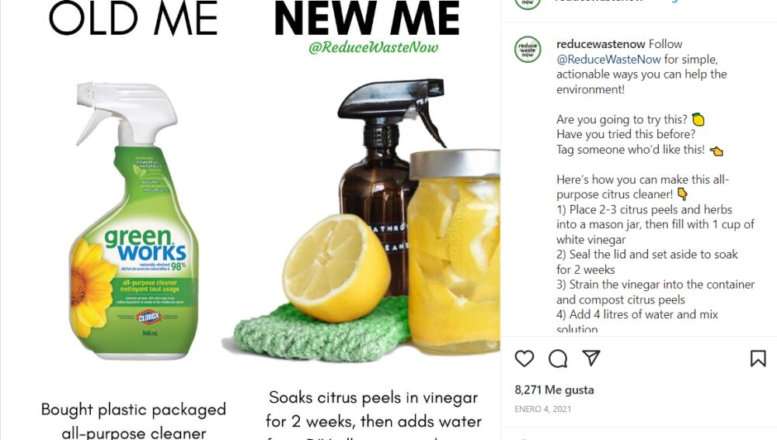Click the lemon emoji in the caption
The width and height of the screenshot is (777, 440).
[x=699, y=120]
